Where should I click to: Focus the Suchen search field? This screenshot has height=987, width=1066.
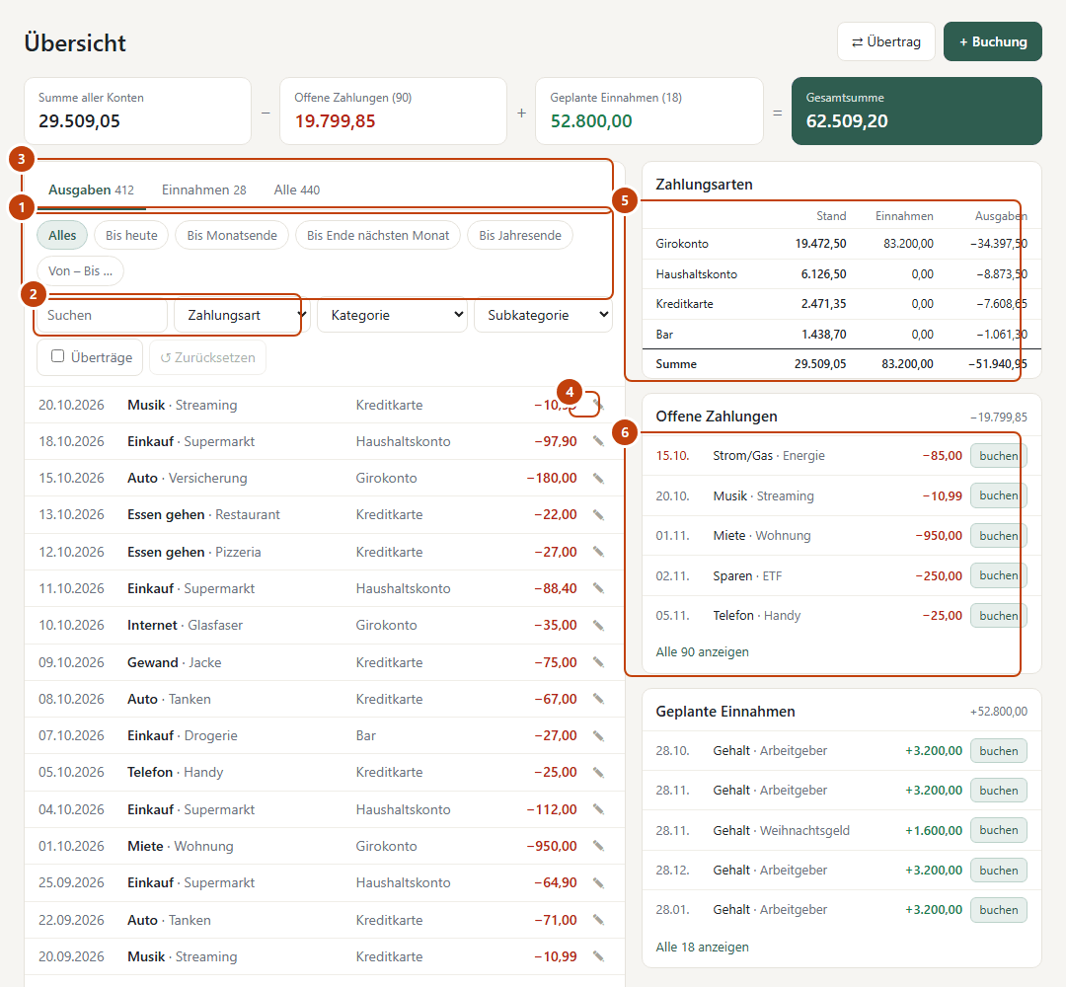pos(102,316)
